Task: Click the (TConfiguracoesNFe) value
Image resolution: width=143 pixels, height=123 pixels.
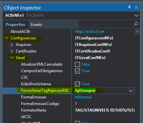Action: click(x=94, y=38)
